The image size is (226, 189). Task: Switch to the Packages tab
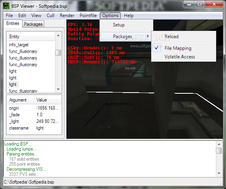tap(33, 24)
